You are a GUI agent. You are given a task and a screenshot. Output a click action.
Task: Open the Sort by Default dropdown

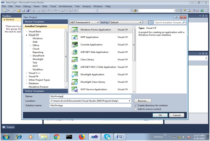(126, 22)
